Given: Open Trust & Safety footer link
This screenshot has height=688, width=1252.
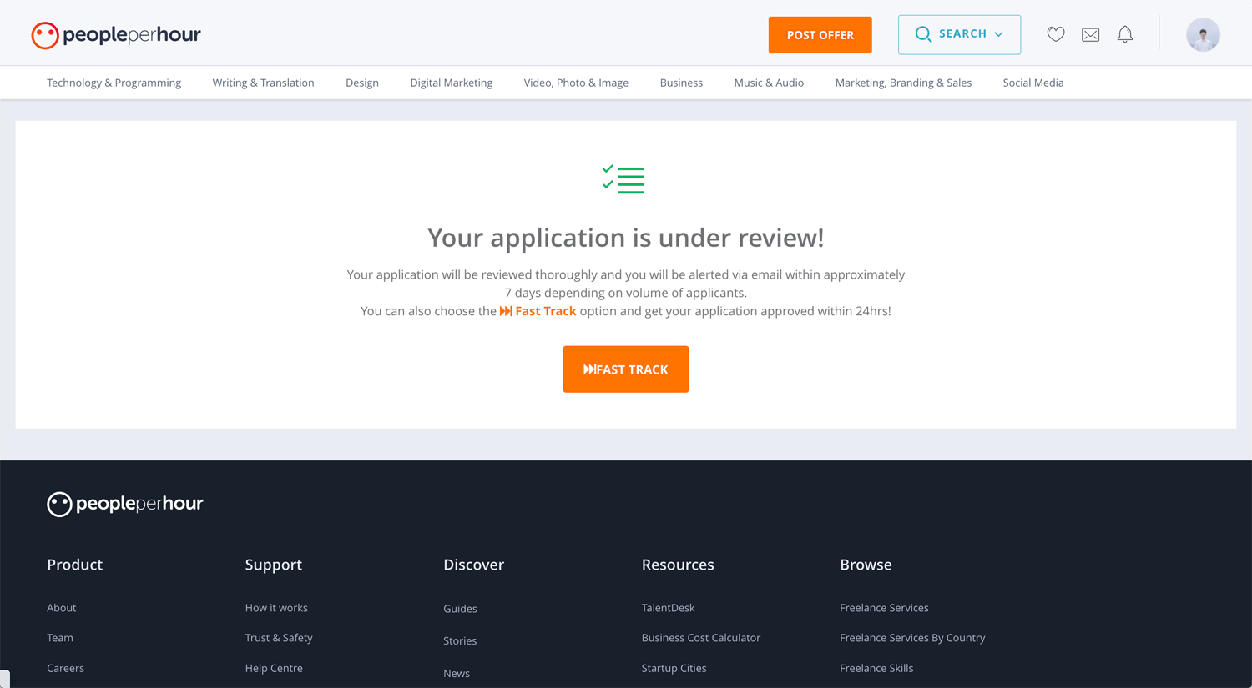Looking at the screenshot, I should tap(279, 638).
